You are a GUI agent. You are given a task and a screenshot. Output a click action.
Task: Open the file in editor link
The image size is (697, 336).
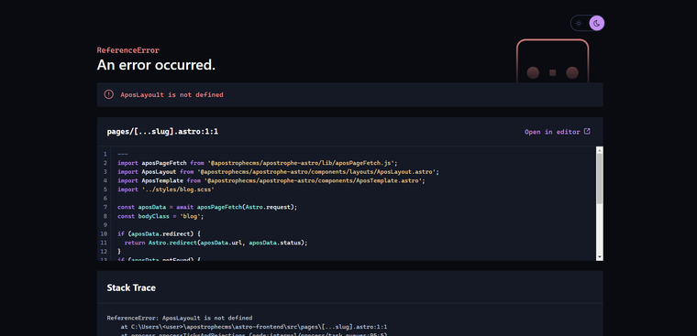(x=558, y=132)
